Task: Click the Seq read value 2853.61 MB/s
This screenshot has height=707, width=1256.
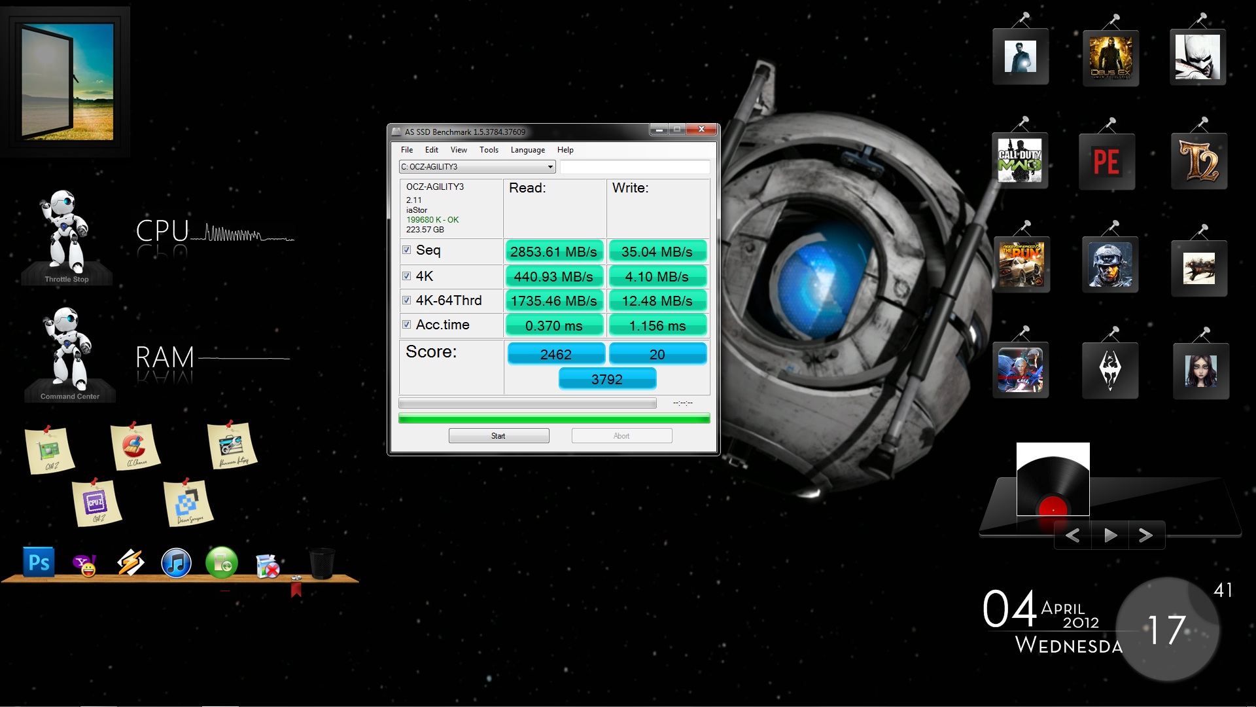Action: (553, 251)
